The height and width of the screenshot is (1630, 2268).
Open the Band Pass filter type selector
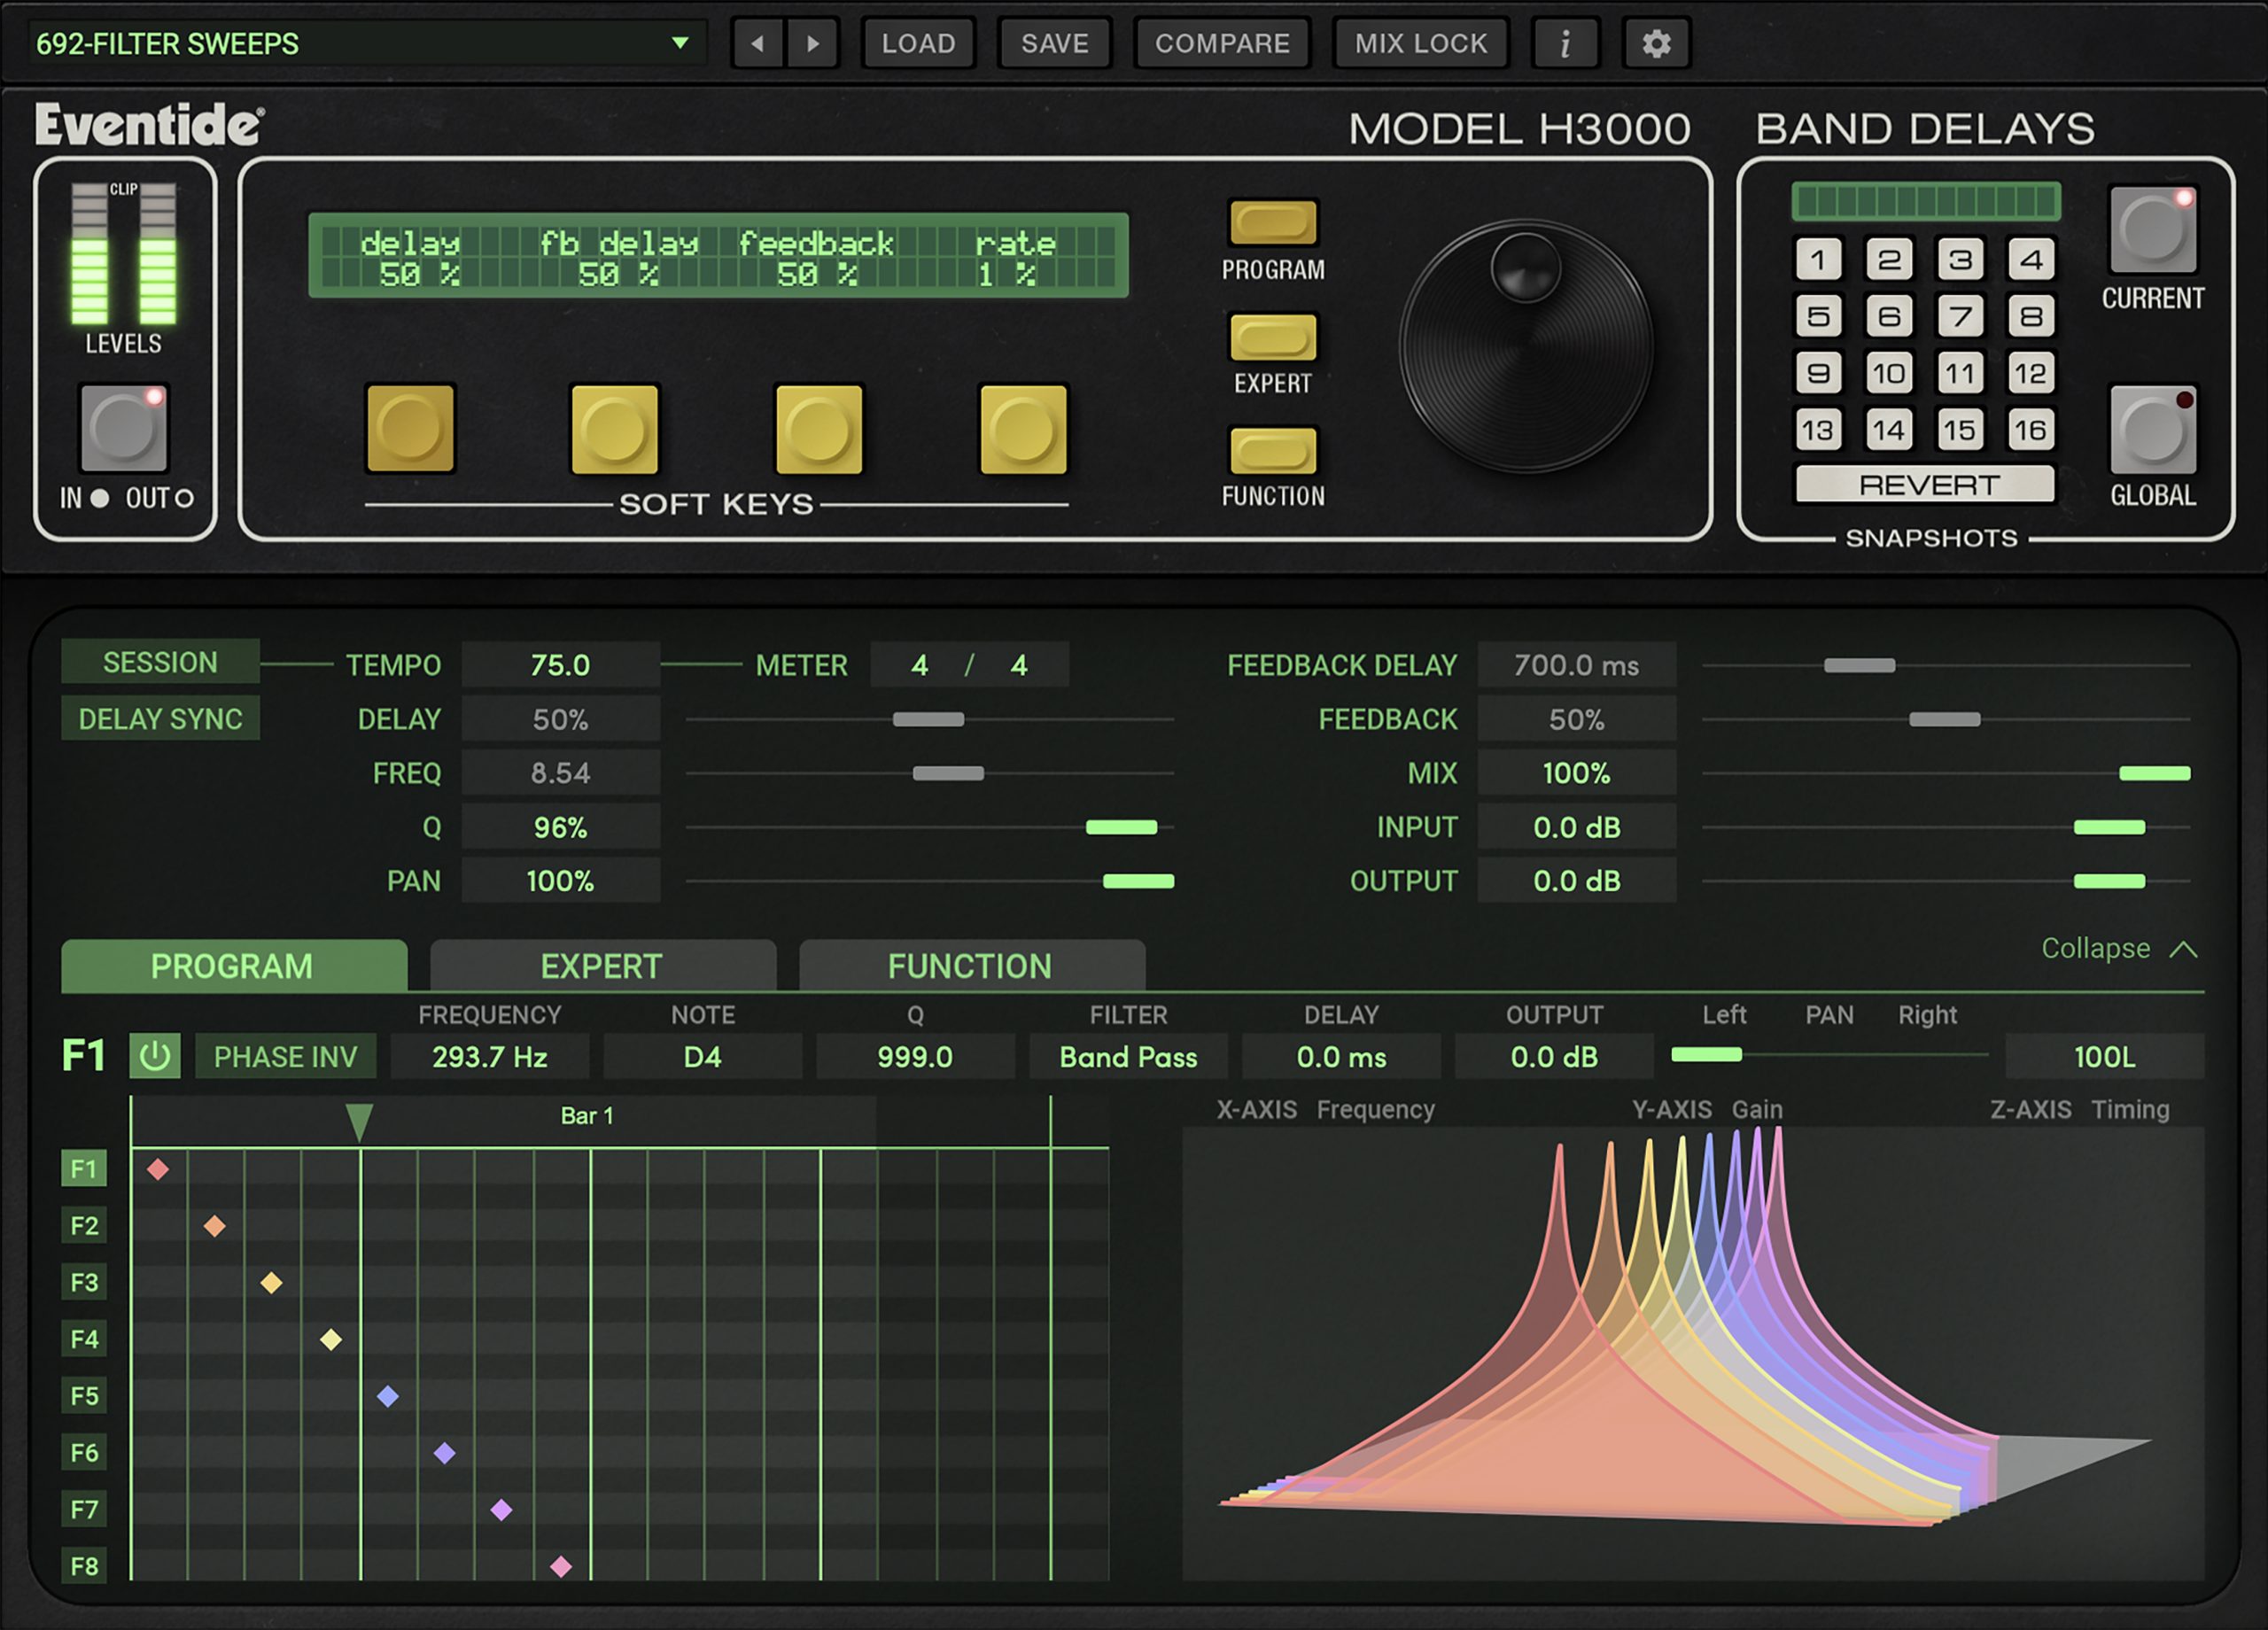(x=1128, y=1057)
